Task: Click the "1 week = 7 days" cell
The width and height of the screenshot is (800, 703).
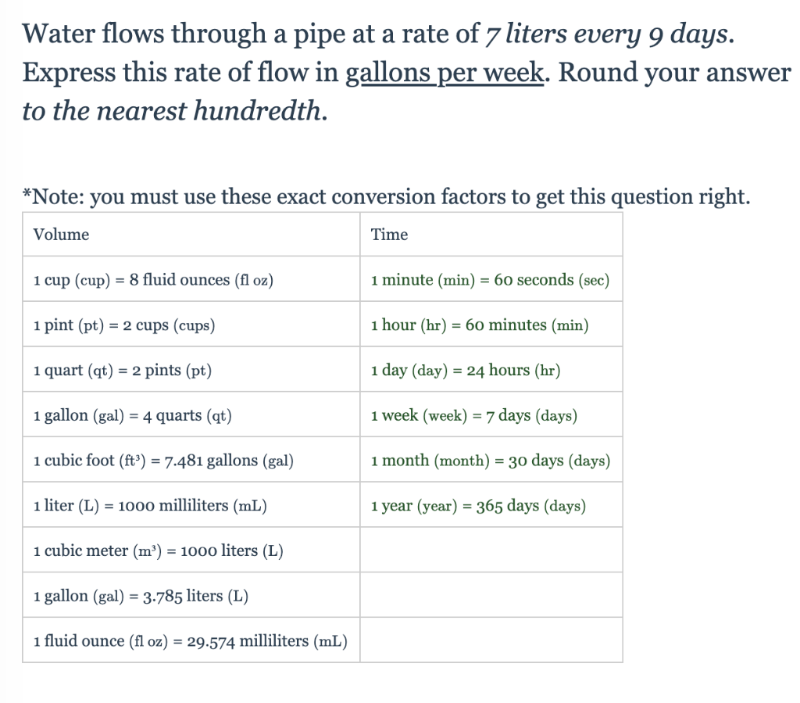Action: (x=474, y=415)
